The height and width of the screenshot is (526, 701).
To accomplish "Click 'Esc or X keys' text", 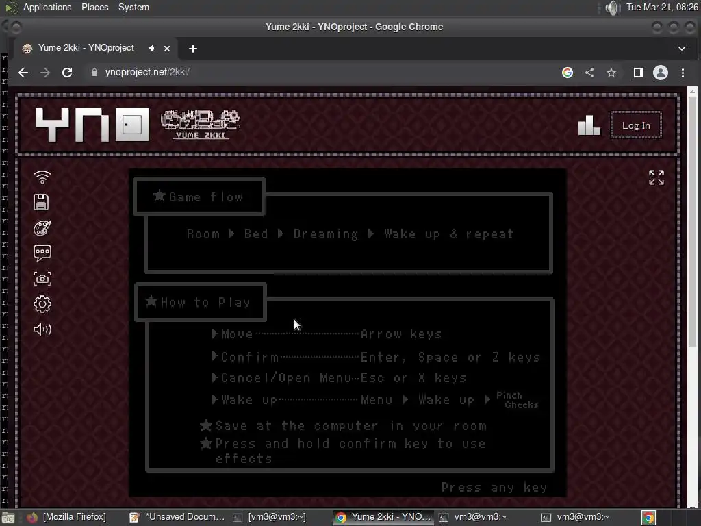I will click(x=413, y=378).
